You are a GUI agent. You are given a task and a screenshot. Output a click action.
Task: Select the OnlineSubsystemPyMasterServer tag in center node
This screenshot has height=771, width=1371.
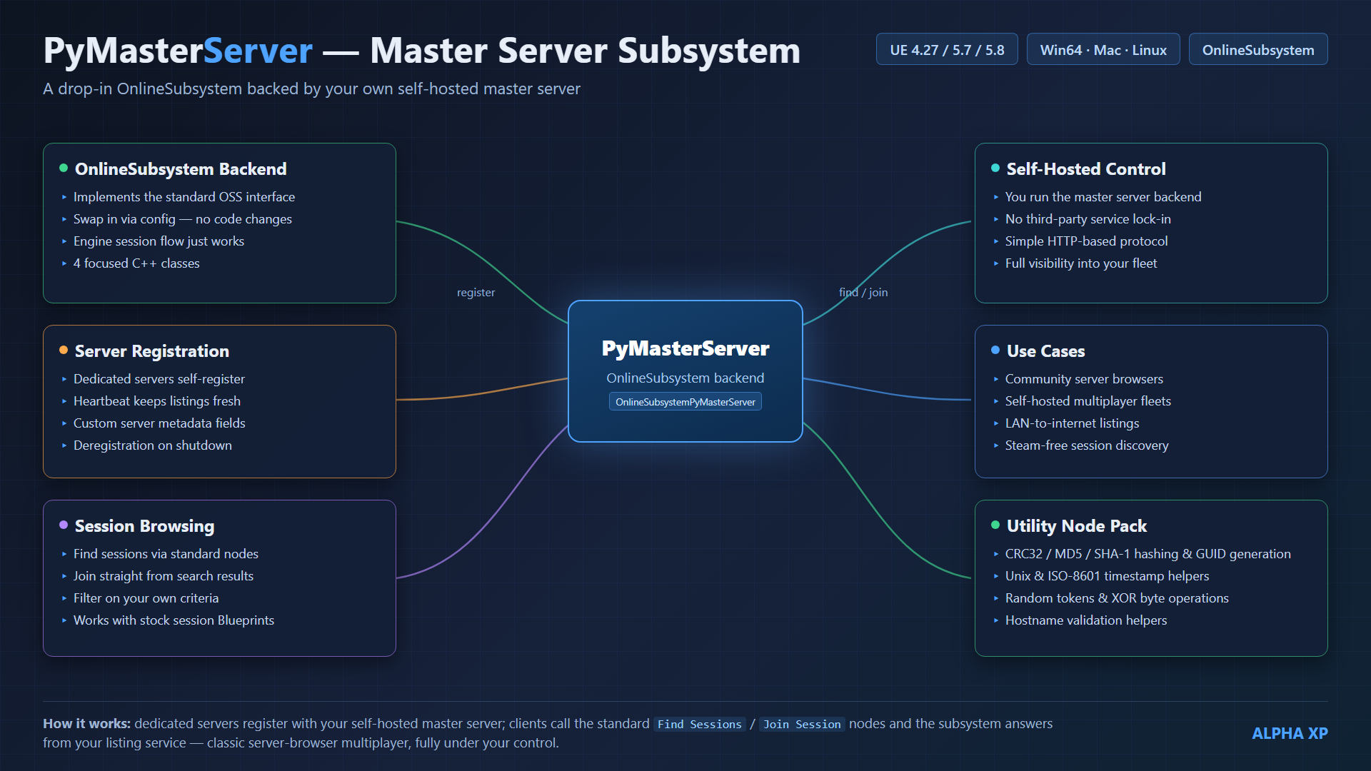(685, 402)
